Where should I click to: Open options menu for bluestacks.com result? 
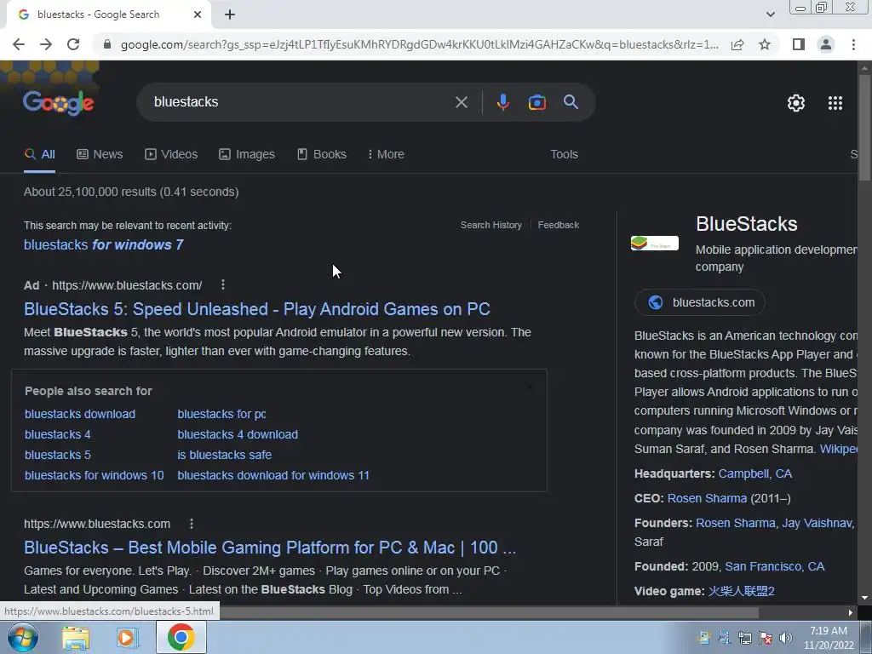pyautogui.click(x=192, y=524)
